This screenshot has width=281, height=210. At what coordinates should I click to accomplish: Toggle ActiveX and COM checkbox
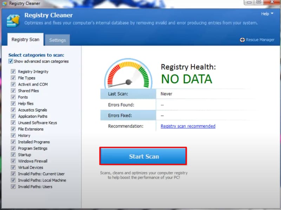(x=13, y=84)
